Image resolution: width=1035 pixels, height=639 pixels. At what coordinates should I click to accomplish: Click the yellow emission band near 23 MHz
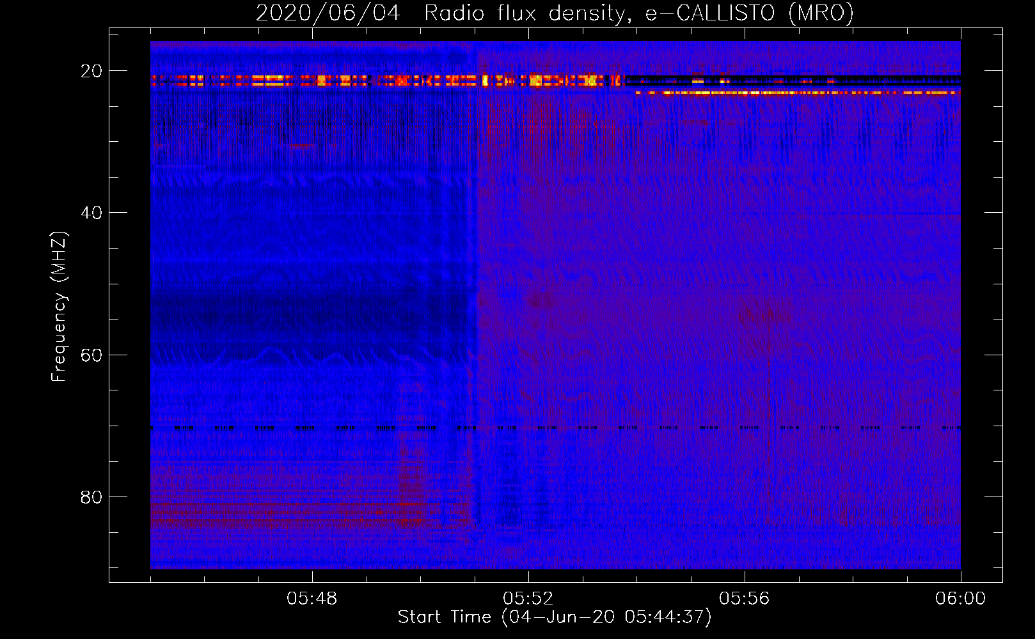pos(798,93)
